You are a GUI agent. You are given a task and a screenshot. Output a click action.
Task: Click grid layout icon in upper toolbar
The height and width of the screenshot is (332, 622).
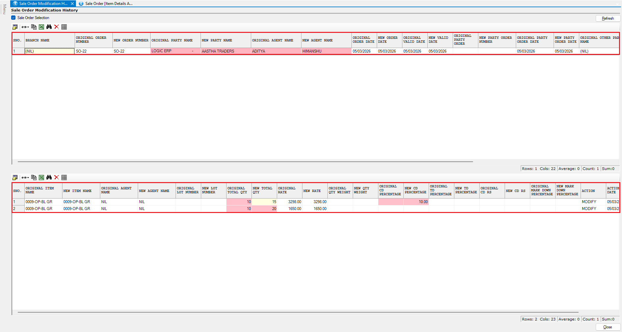(x=64, y=27)
